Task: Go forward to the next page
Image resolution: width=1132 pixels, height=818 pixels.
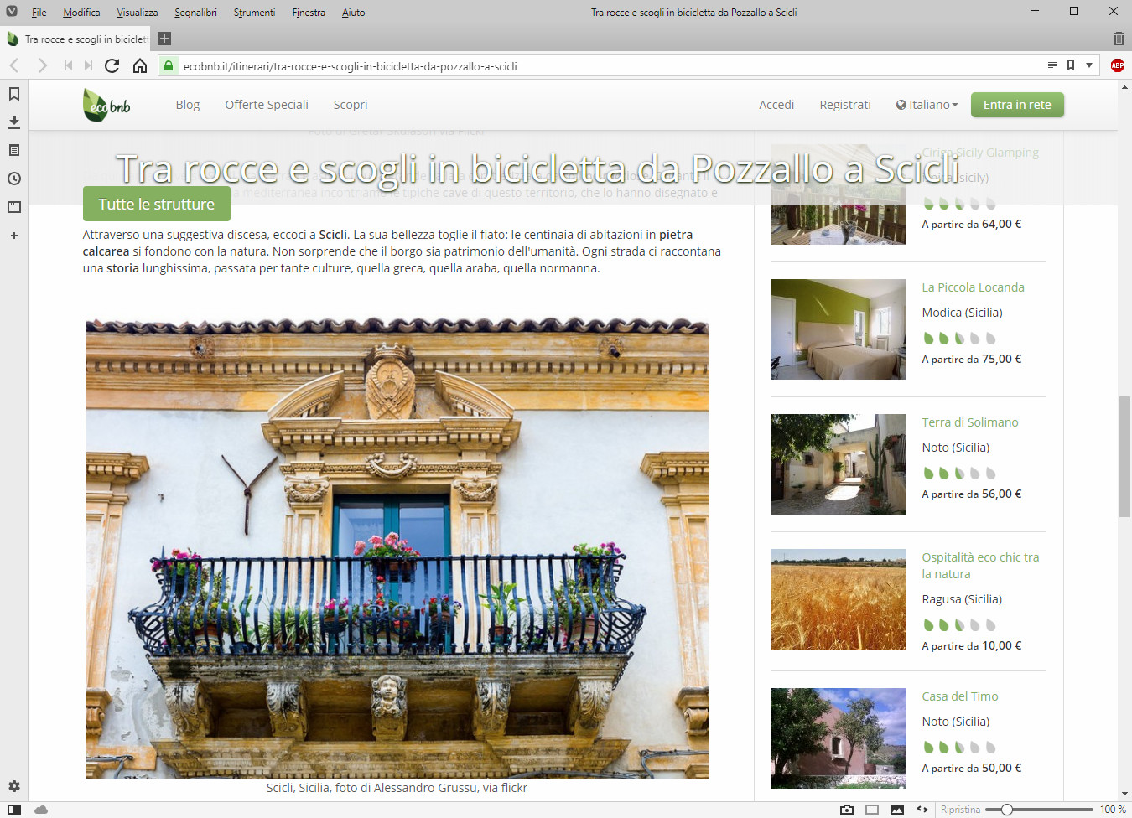Action: [42, 65]
